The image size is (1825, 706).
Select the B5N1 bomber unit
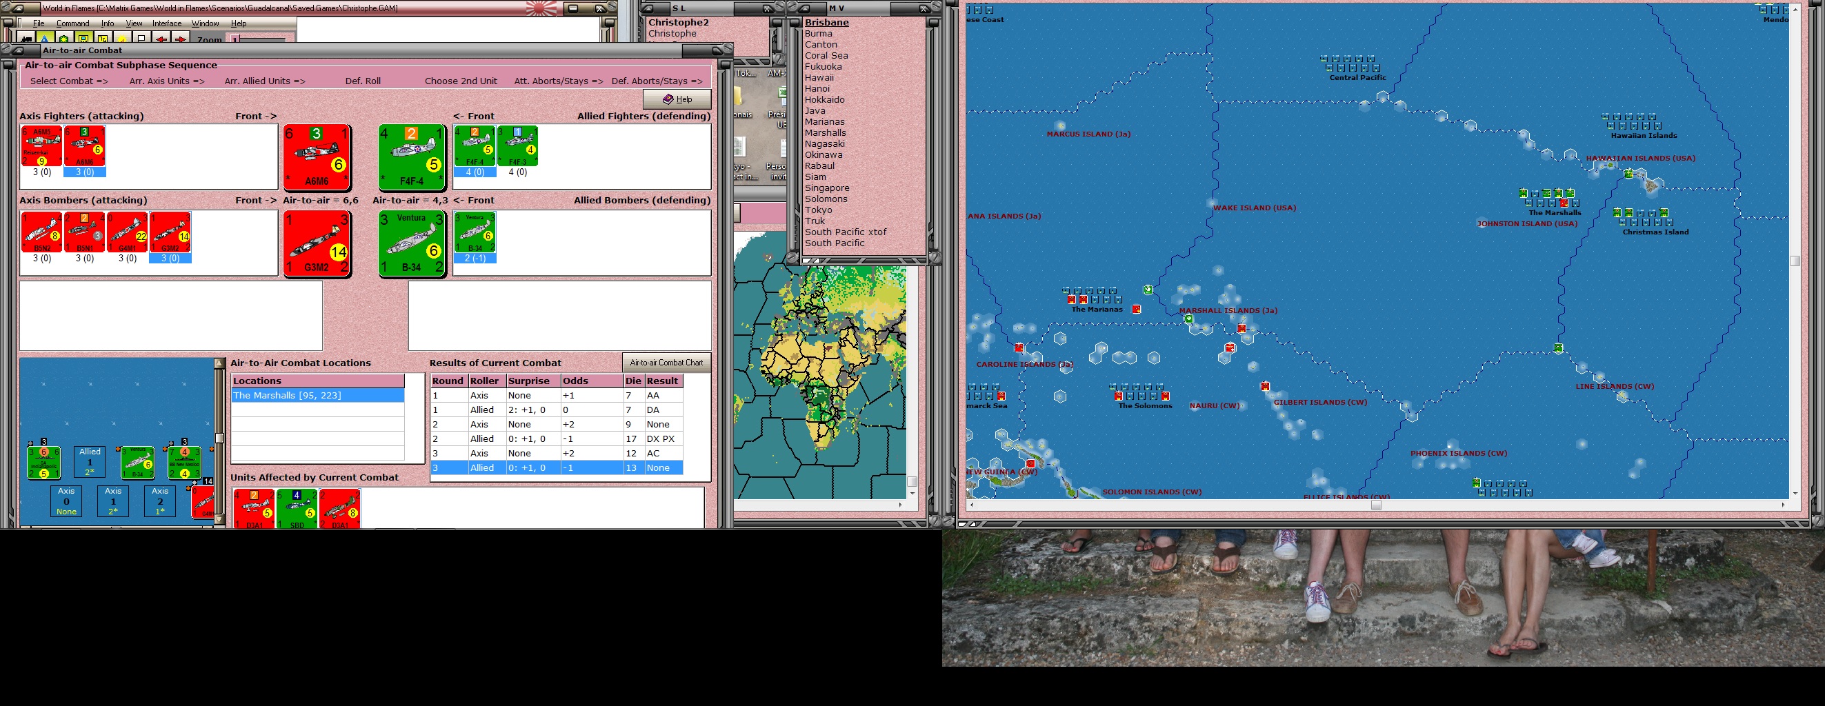pos(84,232)
